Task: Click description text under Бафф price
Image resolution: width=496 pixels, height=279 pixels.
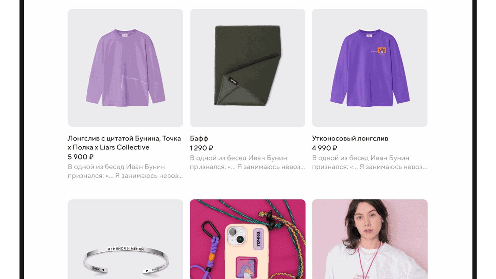Action: click(x=247, y=162)
